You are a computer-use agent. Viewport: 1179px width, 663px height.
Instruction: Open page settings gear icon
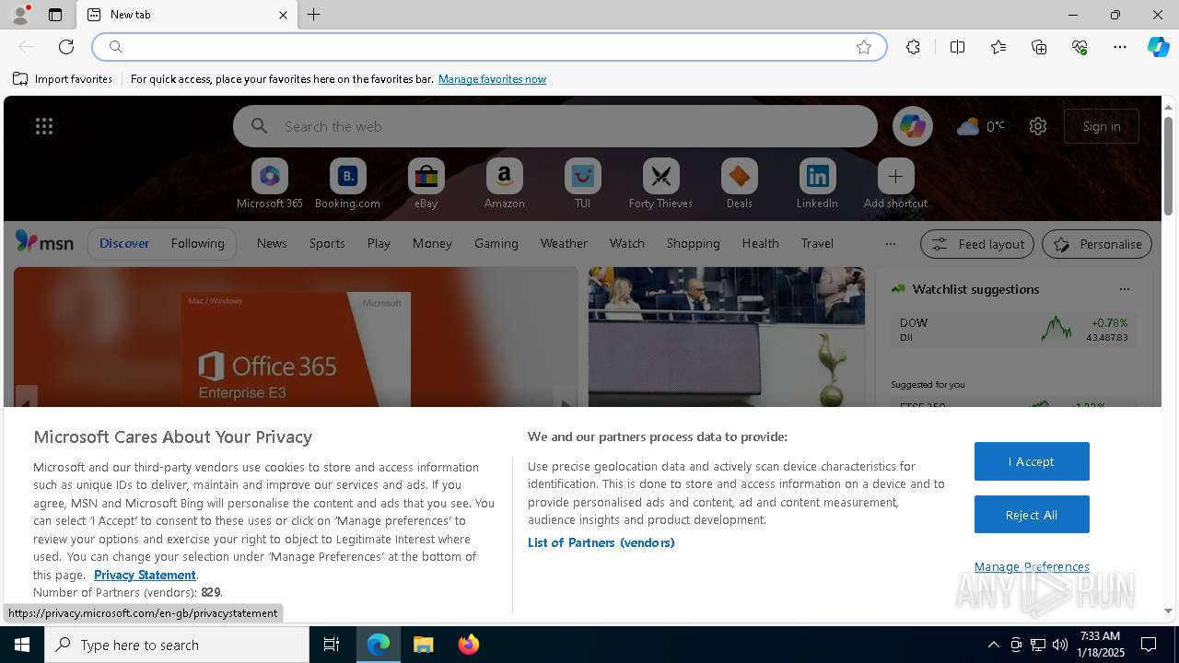tap(1038, 126)
